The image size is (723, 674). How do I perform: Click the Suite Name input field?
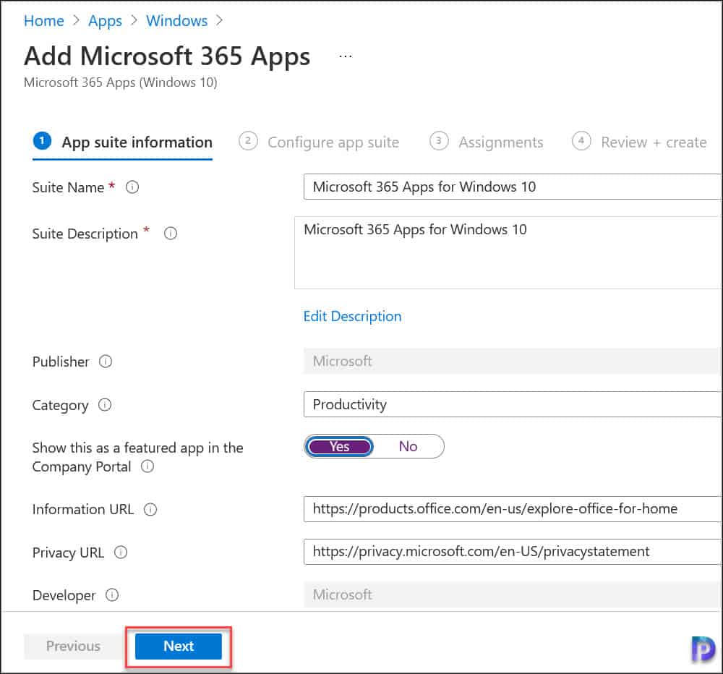(513, 187)
